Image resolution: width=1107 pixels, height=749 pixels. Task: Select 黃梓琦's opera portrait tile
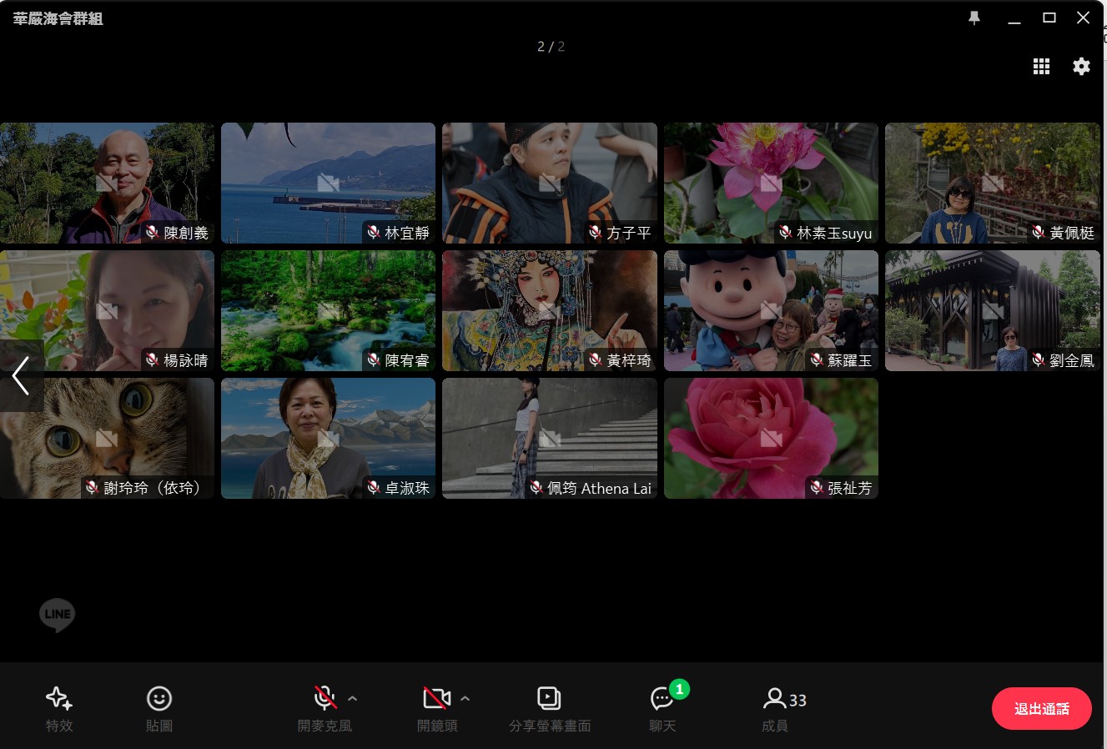pos(549,310)
